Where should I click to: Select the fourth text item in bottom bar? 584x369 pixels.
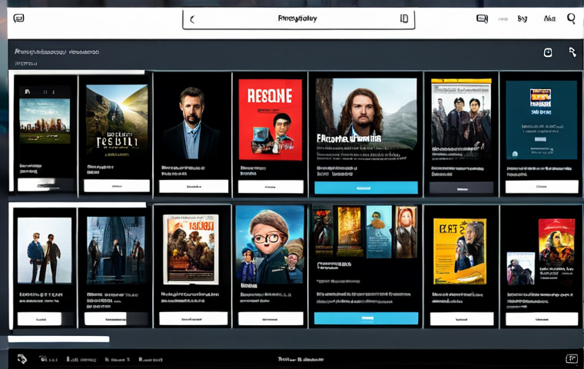(151, 359)
